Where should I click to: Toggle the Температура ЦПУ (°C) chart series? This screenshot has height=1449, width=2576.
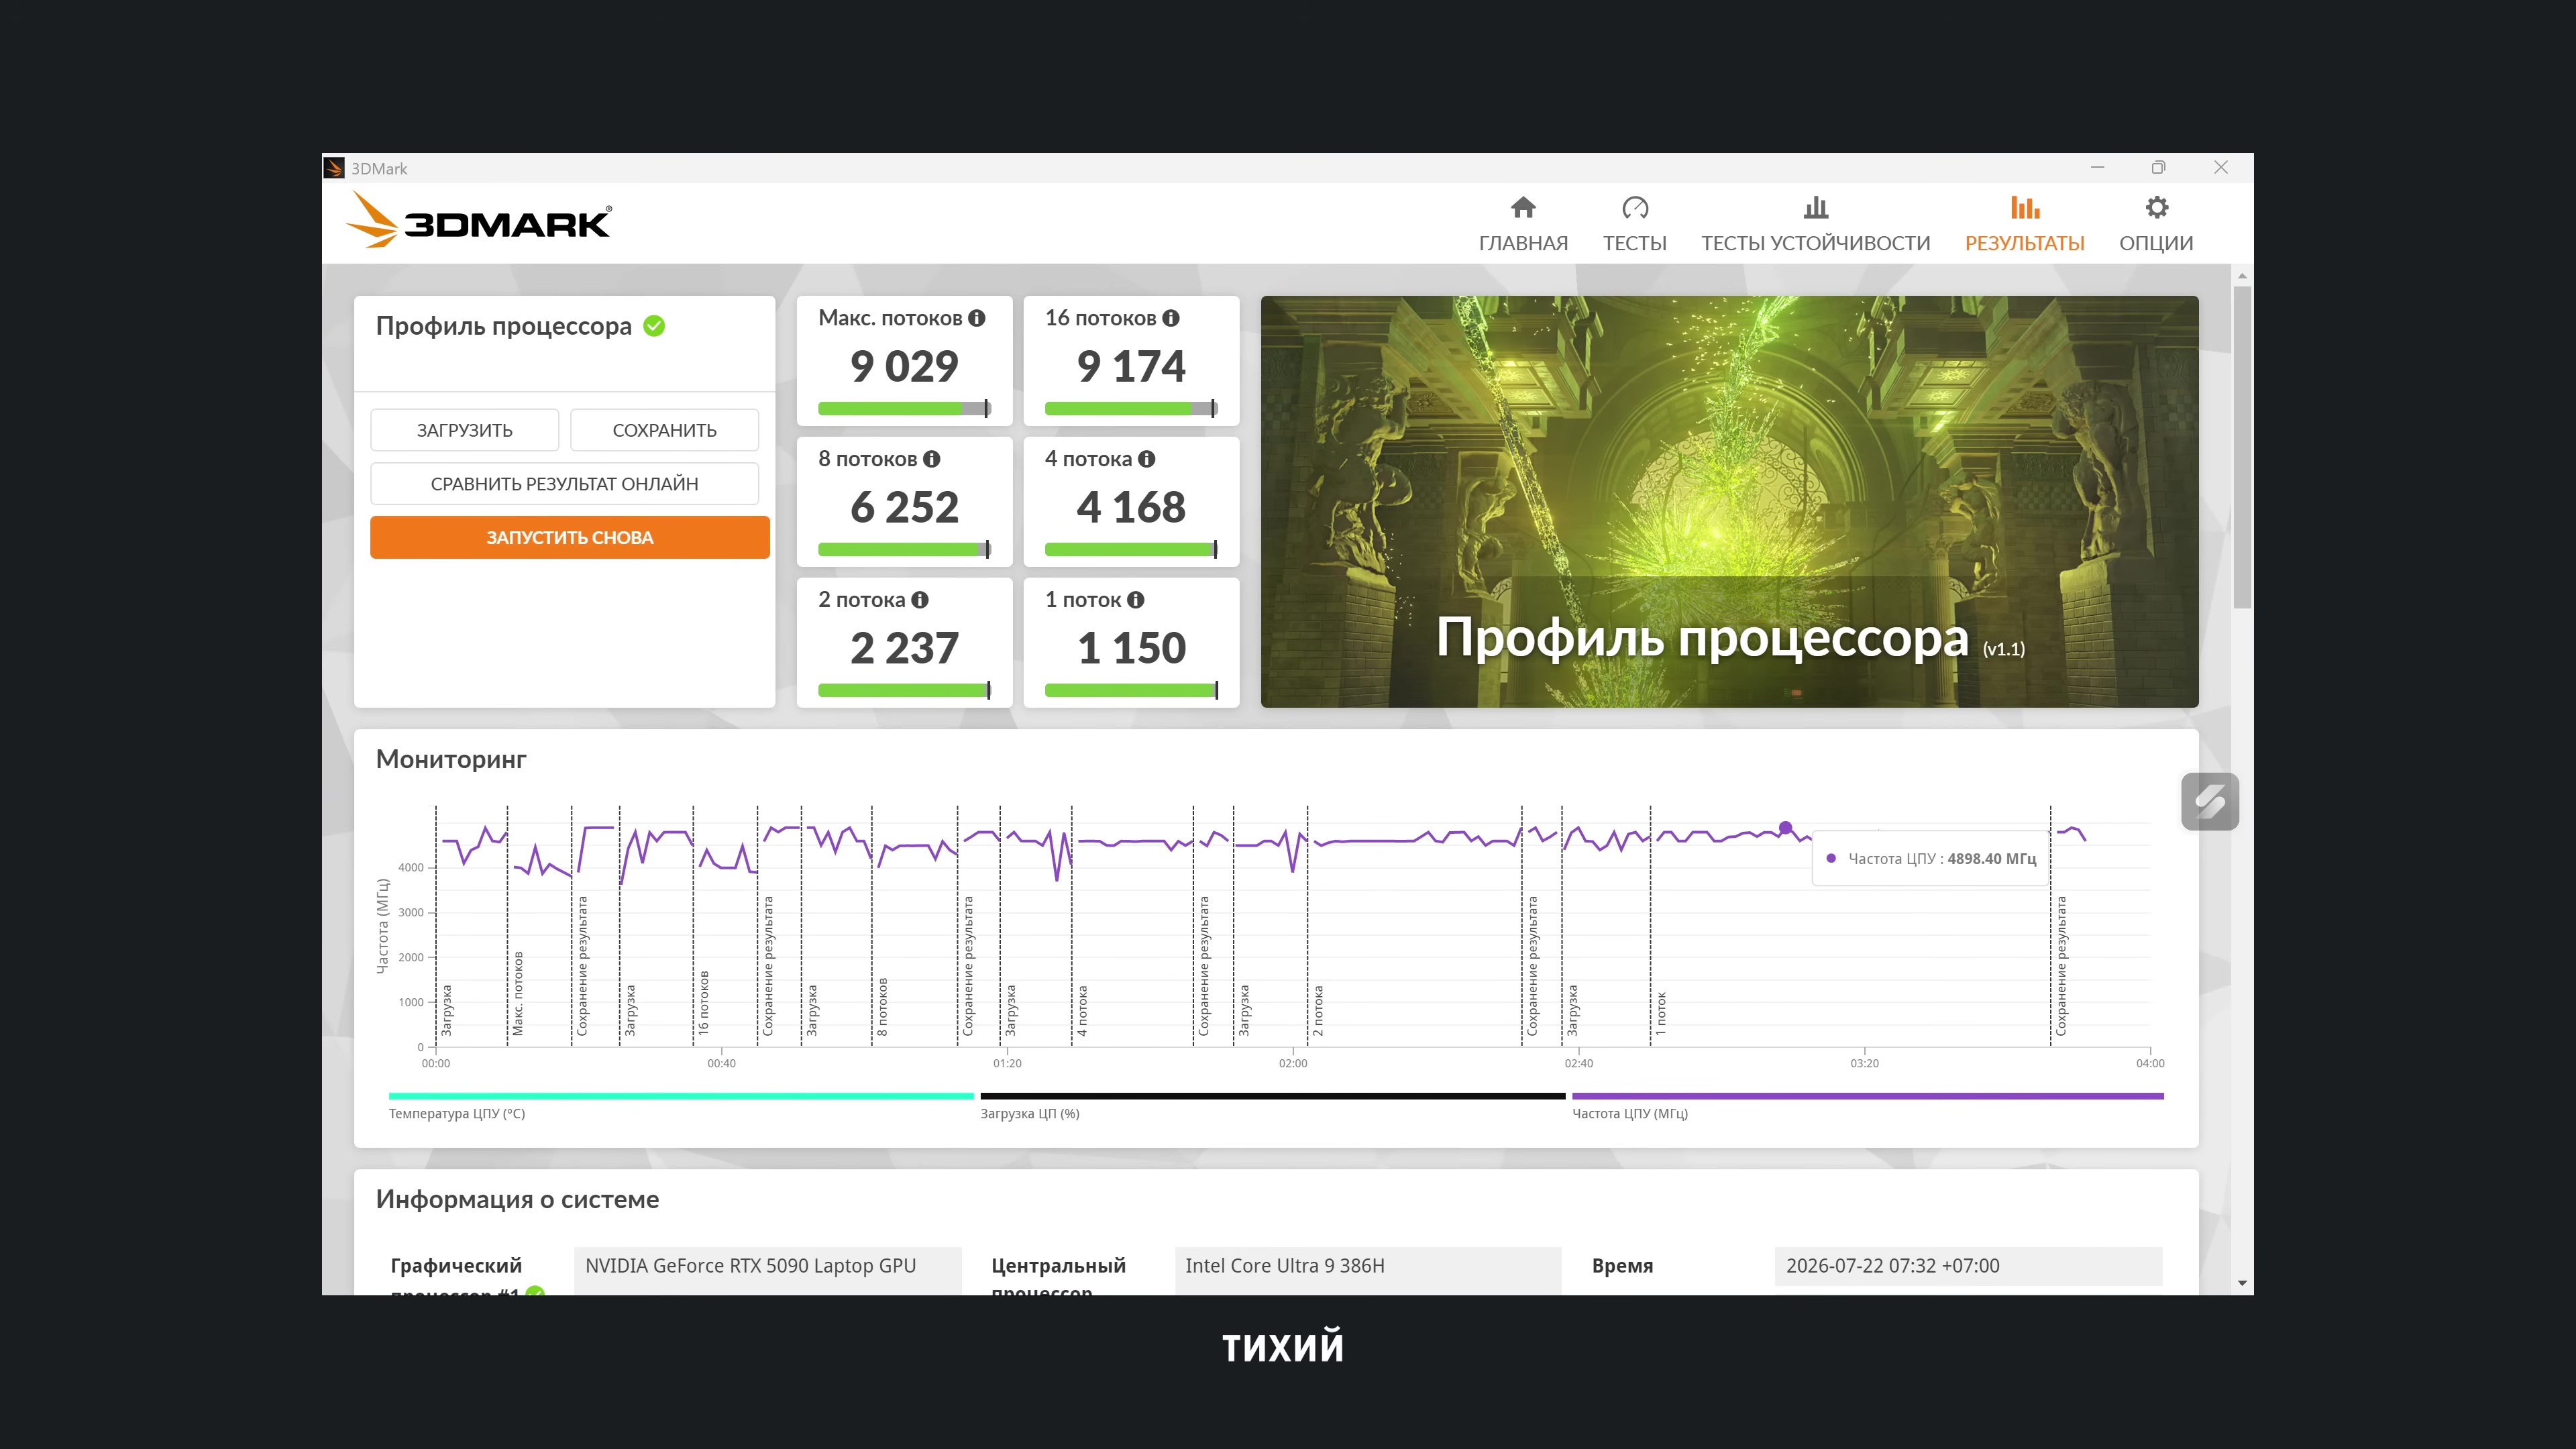[681, 1105]
